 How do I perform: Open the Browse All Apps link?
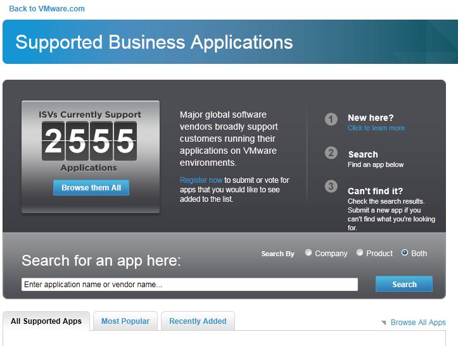point(418,323)
